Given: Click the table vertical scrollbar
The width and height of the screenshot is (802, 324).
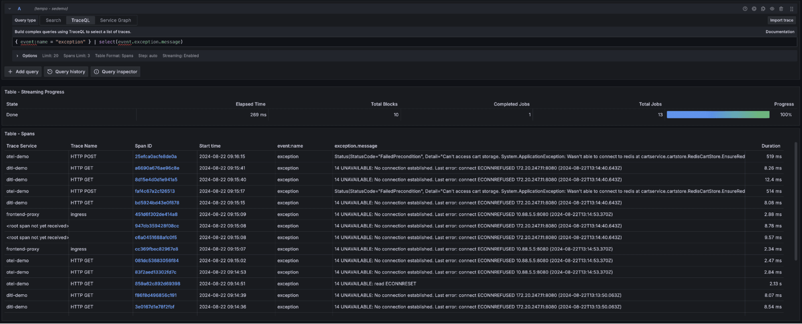Looking at the screenshot, I should click(x=796, y=200).
